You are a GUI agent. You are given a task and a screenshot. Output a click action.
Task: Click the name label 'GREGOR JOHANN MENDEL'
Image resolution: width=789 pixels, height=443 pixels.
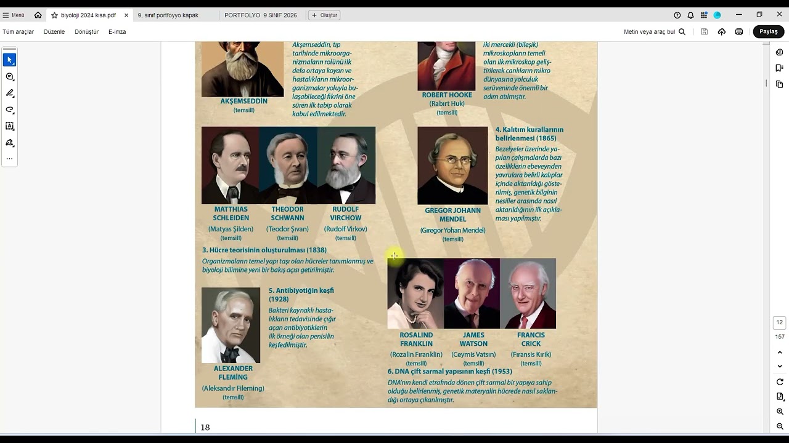click(452, 215)
